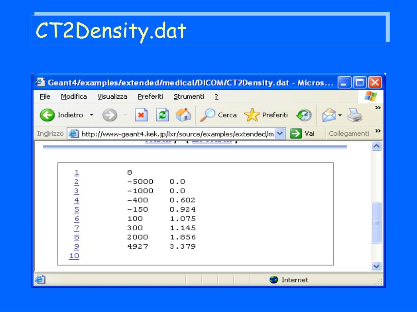Click line number 9 link
Screen dimensions: 417x312
(x=77, y=247)
